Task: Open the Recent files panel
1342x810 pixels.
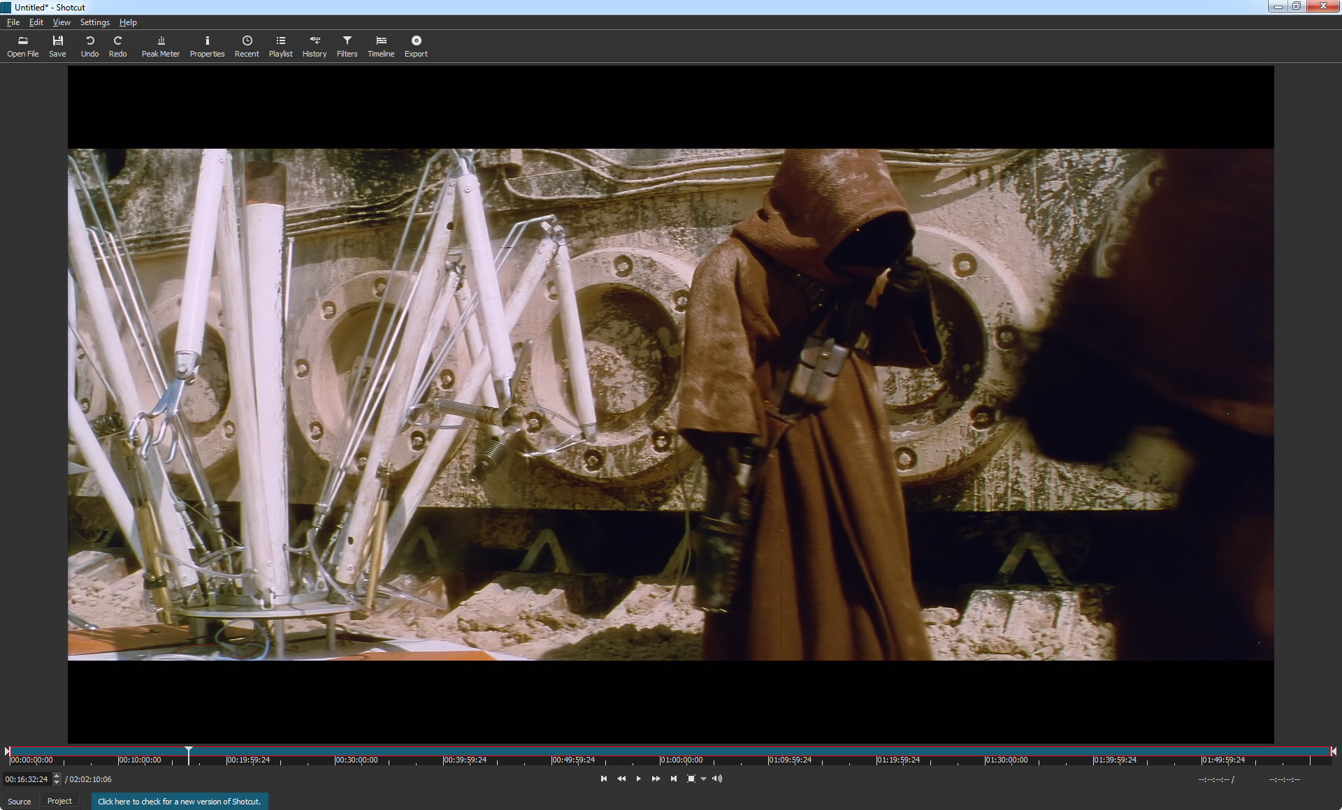Action: [x=247, y=46]
